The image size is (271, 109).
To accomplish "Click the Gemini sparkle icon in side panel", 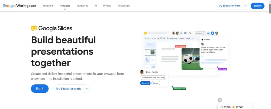I will tap(202, 40).
